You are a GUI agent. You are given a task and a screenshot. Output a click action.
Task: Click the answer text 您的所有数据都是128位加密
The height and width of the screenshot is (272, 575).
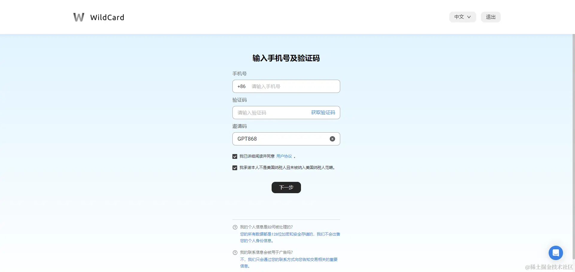[290, 237]
